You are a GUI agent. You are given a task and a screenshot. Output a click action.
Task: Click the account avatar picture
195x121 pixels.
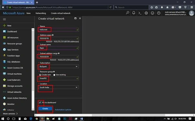[191, 13]
